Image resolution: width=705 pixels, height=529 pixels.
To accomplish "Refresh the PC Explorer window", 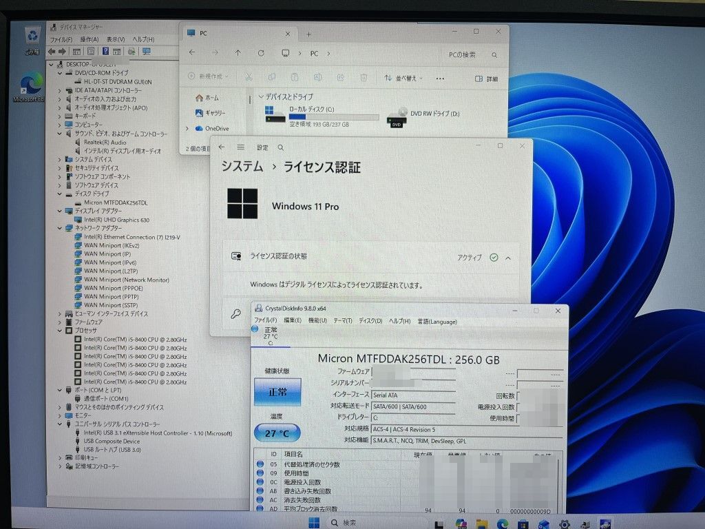I will [x=261, y=53].
